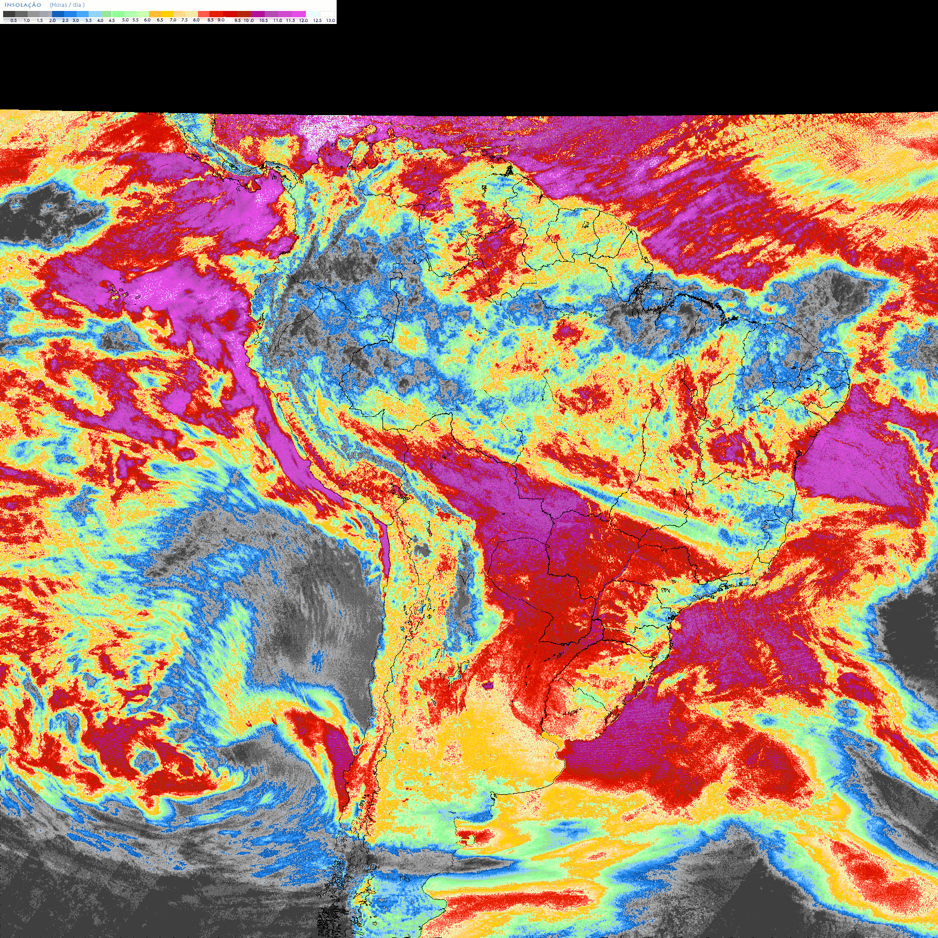
Task: Click the '6.0' legend value
Action: 147,20
